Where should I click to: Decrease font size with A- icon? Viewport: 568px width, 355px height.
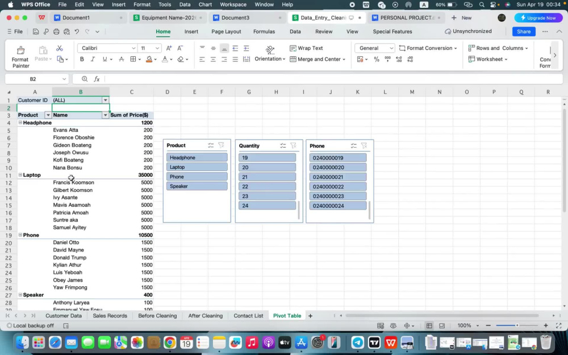pyautogui.click(x=180, y=48)
